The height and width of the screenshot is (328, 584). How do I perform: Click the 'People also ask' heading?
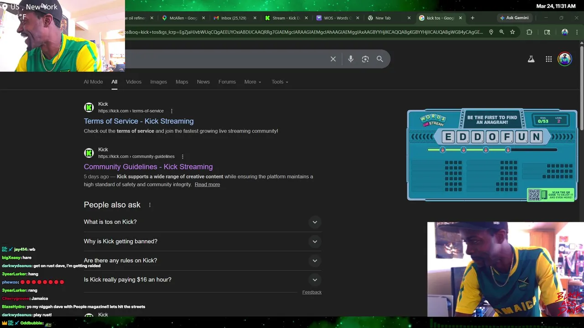(112, 205)
